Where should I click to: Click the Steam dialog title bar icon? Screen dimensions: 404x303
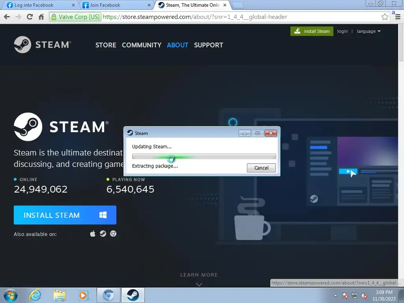coord(130,133)
